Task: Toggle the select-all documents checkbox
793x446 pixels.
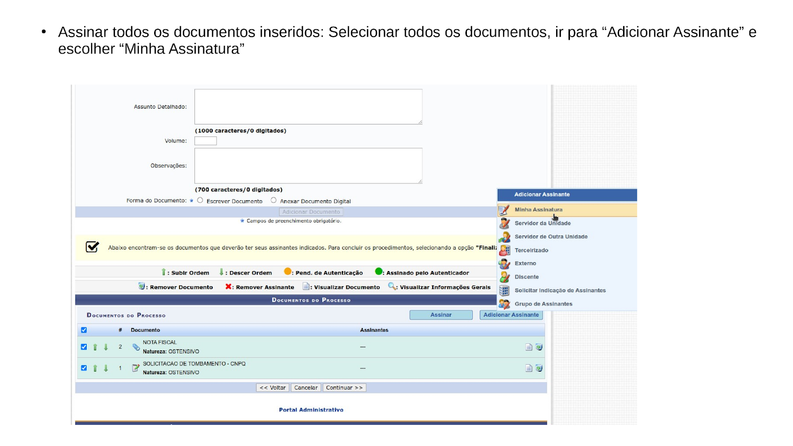Action: 84,330
